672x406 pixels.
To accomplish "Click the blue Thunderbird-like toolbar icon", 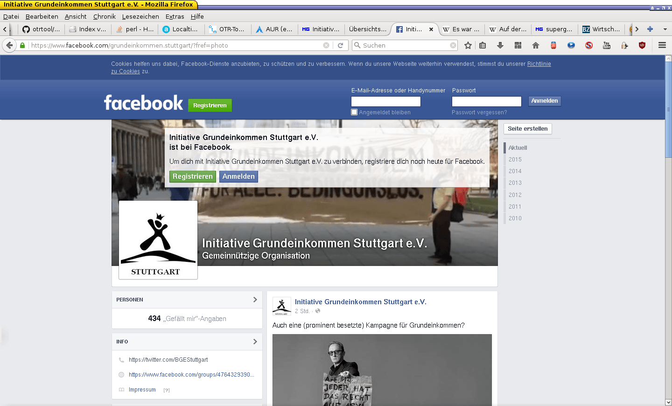I will (x=571, y=45).
